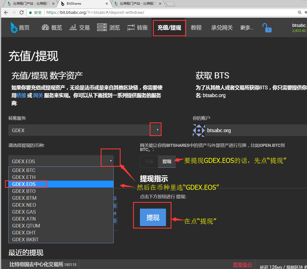Select GDEX.ATN from the list

[x=61, y=219]
